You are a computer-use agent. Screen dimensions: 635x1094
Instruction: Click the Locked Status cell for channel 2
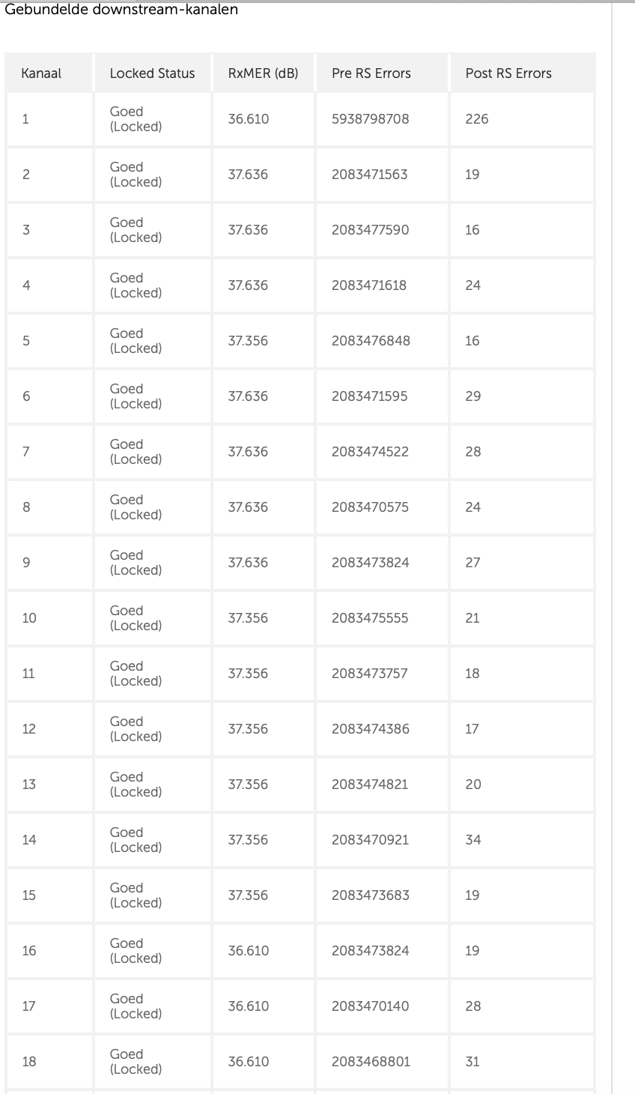pyautogui.click(x=136, y=175)
